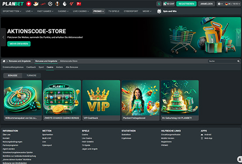Go to previous banner slide
Viewport: 242px width, 164px height.
tap(3, 37)
